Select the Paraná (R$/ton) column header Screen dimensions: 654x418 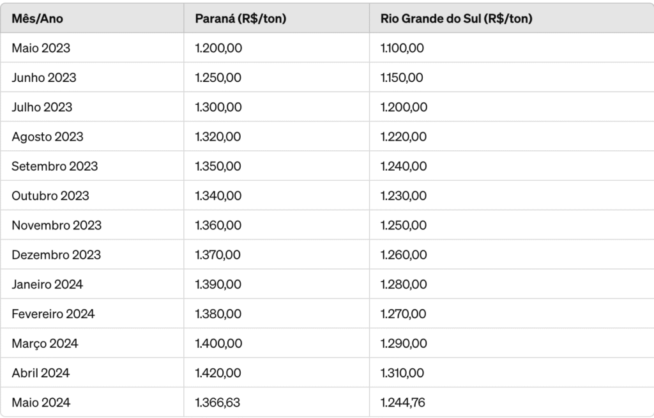pyautogui.click(x=241, y=19)
